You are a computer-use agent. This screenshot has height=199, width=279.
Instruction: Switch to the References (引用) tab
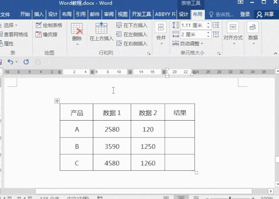coord(81,14)
